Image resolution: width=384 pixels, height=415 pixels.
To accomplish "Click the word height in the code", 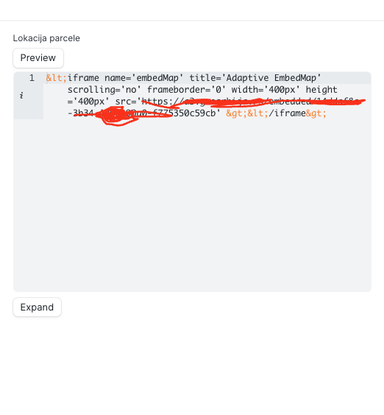I will pos(321,90).
